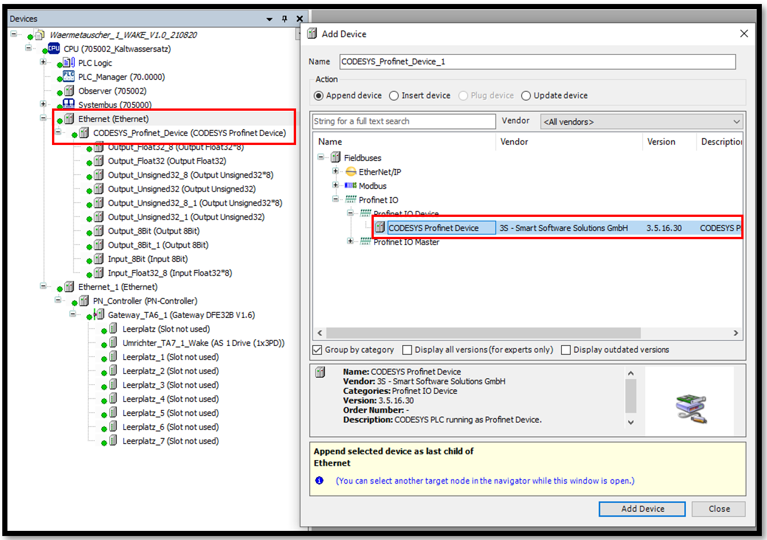Viewport: 767px width, 540px height.
Task: Select CODESYS Profinet Device in the list
Action: 433,228
